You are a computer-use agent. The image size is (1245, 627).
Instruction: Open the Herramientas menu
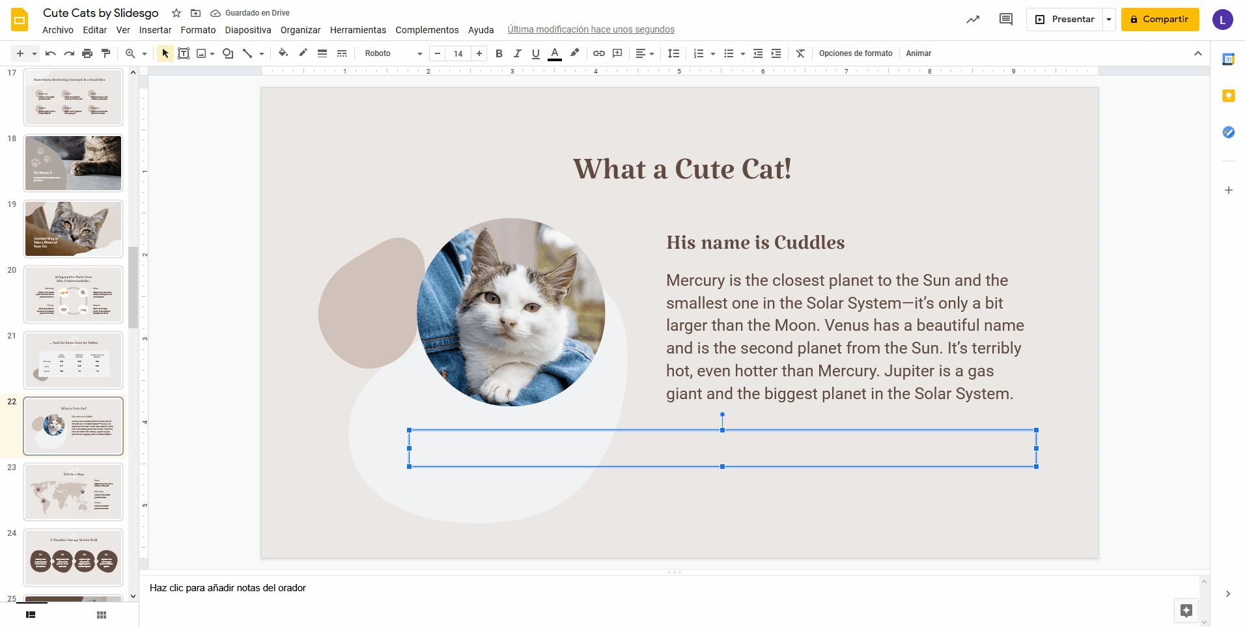358,30
